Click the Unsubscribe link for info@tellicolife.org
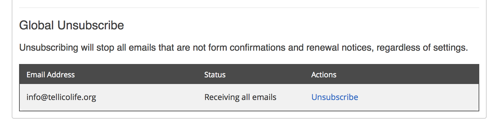This screenshot has width=501, height=130. (335, 97)
